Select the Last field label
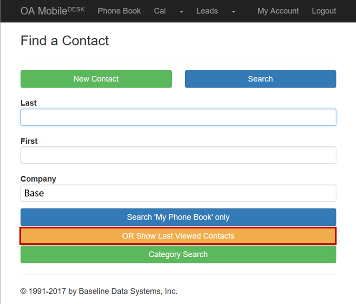 28,103
